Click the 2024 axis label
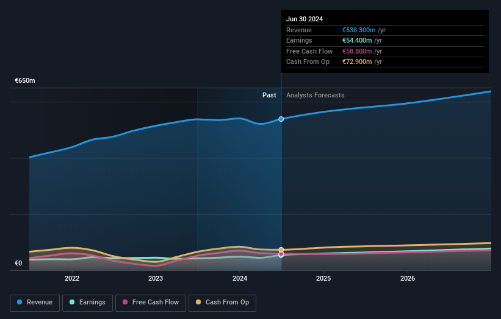Image resolution: width=501 pixels, height=319 pixels. pos(240,279)
